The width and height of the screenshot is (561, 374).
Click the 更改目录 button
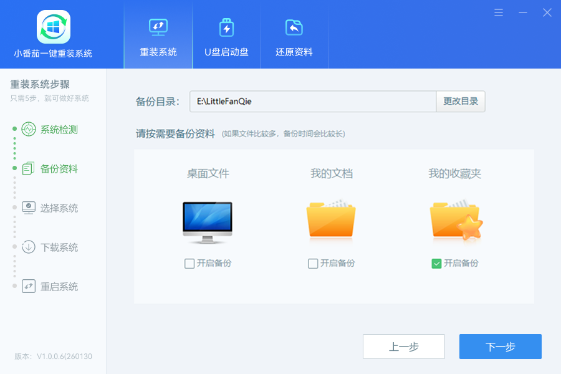coord(461,102)
